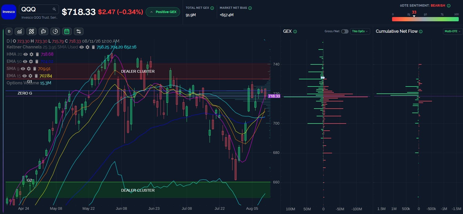This screenshot has height=214, width=463.
Task: Hide the EMA 15 indicator
Action: tap(25, 76)
